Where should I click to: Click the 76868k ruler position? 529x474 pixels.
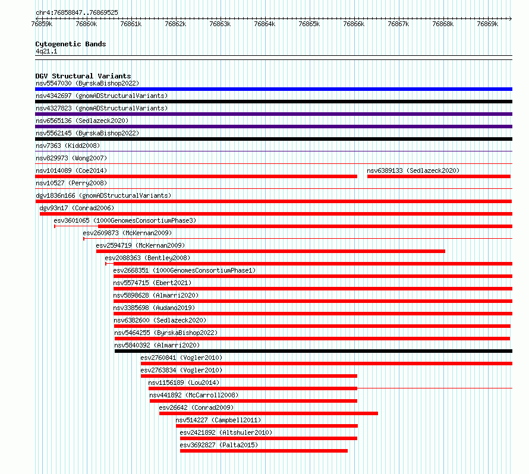click(443, 24)
